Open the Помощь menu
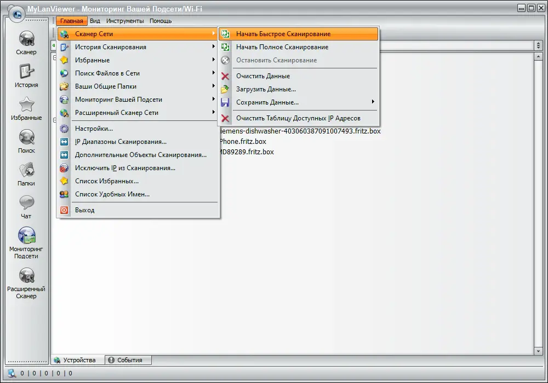Viewport: 548px width, 383px height. (x=161, y=21)
